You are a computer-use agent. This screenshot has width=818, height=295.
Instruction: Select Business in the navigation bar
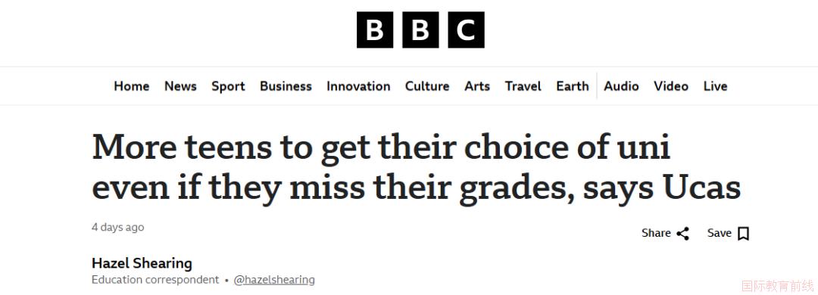(286, 86)
